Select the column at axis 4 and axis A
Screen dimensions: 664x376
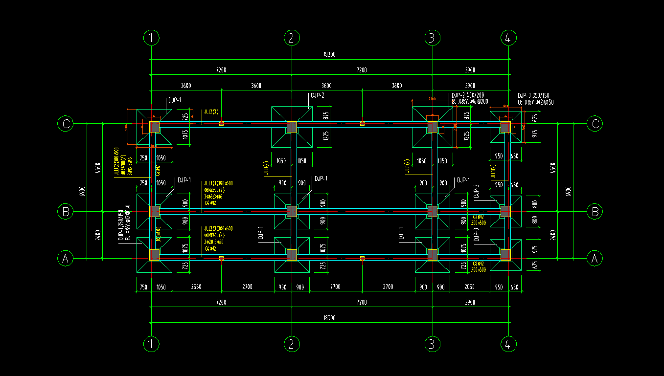coord(505,255)
